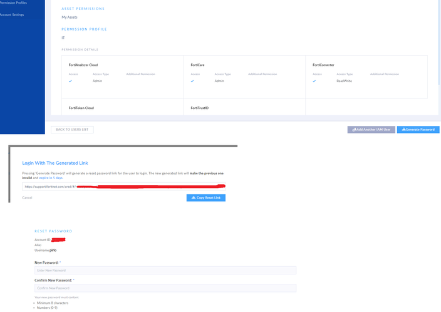Cancel the generated link dialog
441x312 pixels.
pyautogui.click(x=27, y=197)
